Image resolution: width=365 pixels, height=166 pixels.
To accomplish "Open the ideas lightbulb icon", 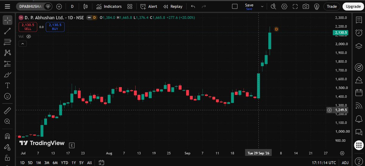I will (x=316, y=6).
